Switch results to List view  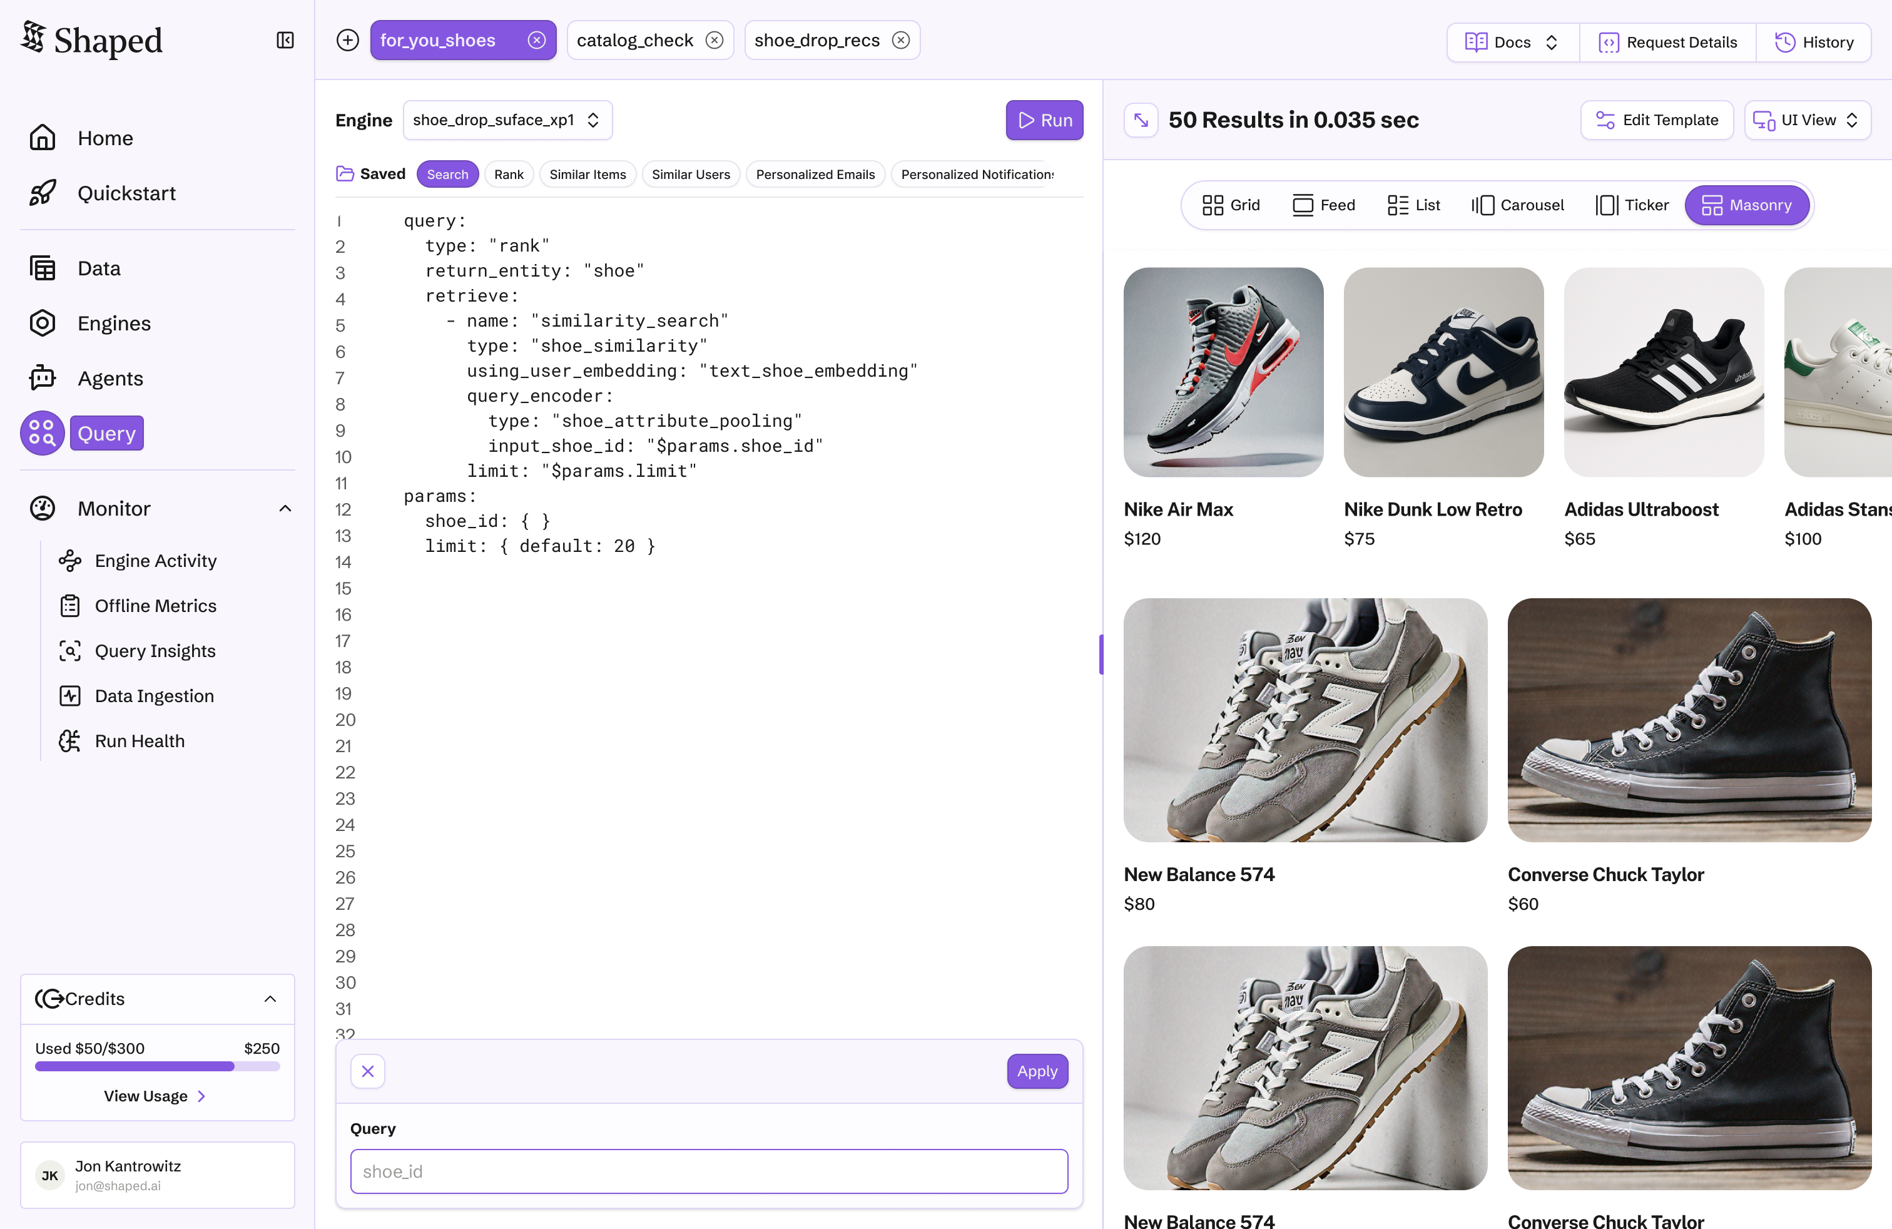(x=1413, y=205)
